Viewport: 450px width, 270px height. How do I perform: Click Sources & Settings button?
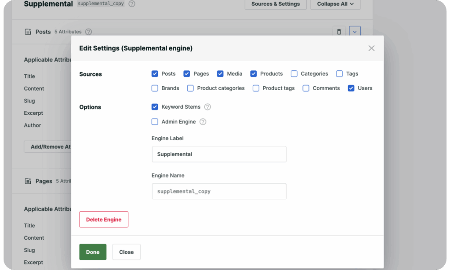[x=276, y=4]
